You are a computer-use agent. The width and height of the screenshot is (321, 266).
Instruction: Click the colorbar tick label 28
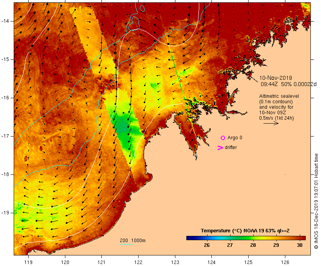(x=253, y=245)
